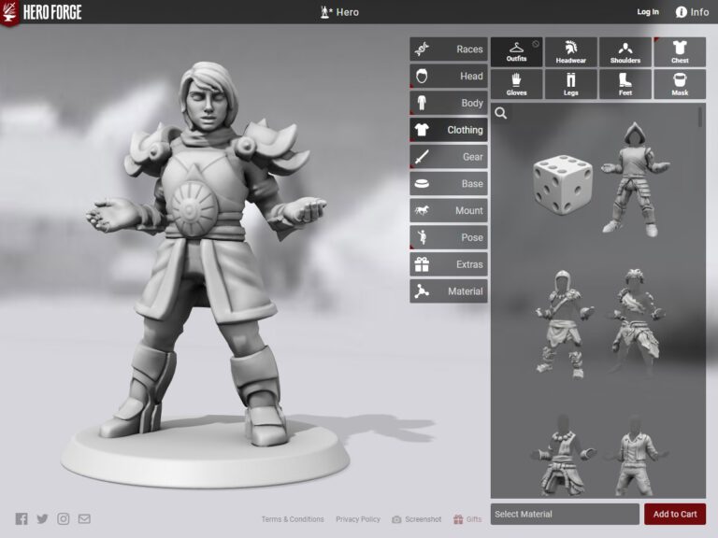Open the Gear category

[x=449, y=157]
